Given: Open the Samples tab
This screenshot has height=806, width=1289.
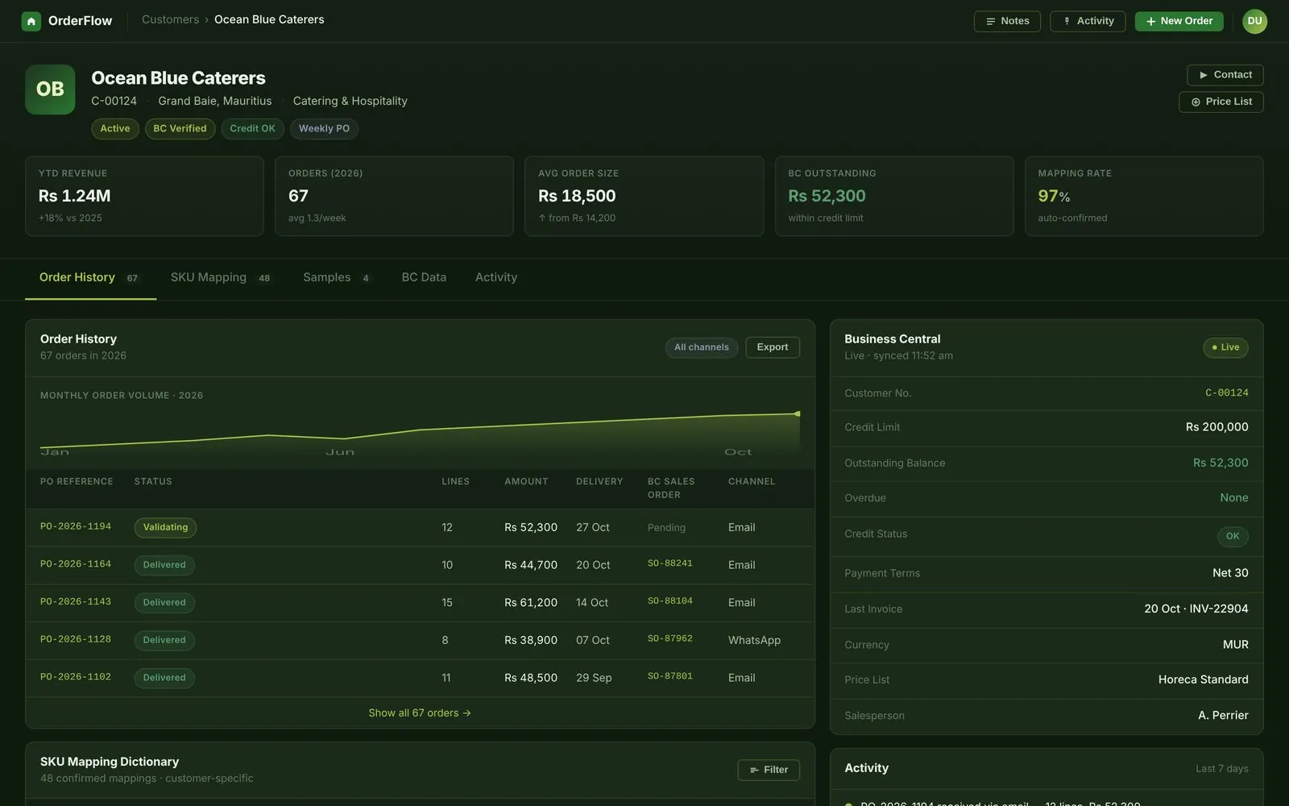Looking at the screenshot, I should click(337, 277).
